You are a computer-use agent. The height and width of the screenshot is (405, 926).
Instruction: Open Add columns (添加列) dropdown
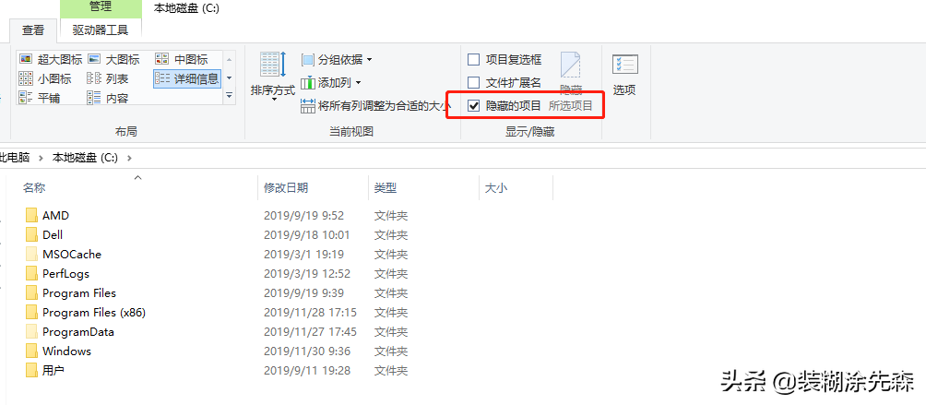331,83
